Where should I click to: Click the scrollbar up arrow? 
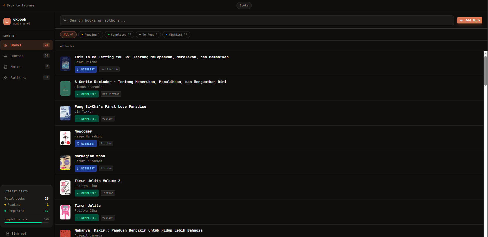(x=485, y=53)
